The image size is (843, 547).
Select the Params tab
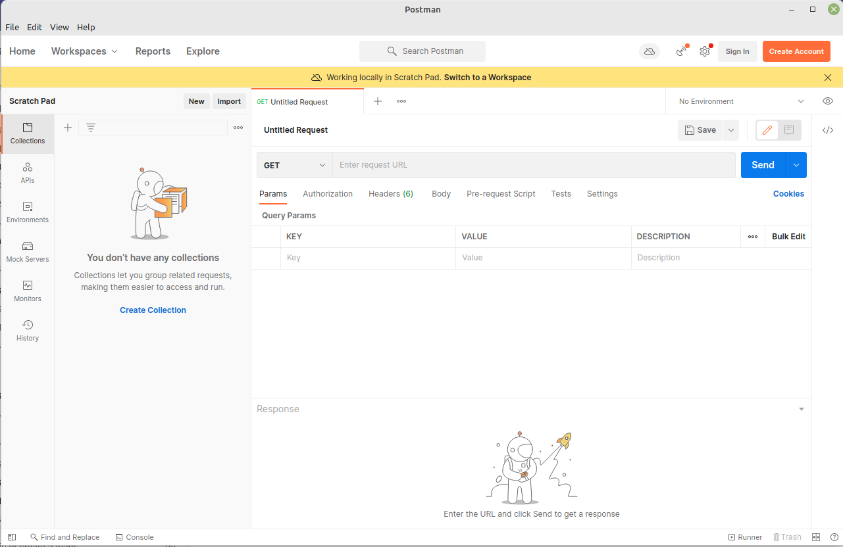[x=273, y=194]
